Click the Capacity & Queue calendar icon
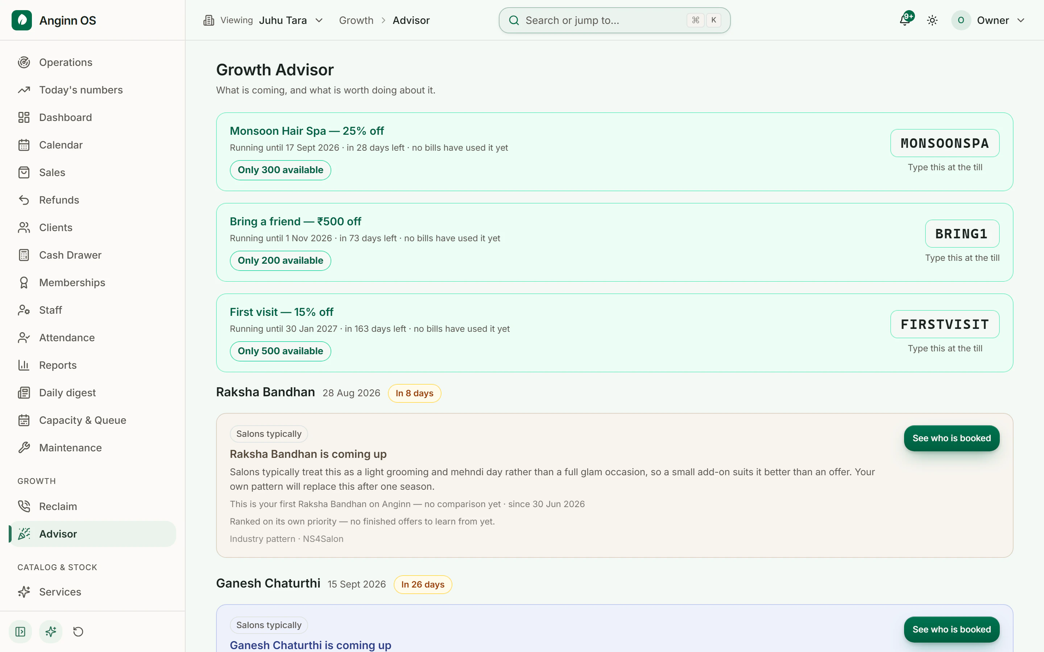 (x=24, y=421)
